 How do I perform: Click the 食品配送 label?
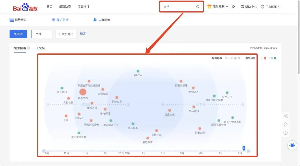(193, 92)
